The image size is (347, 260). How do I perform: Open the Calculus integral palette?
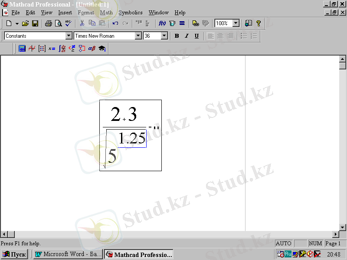click(x=62, y=49)
